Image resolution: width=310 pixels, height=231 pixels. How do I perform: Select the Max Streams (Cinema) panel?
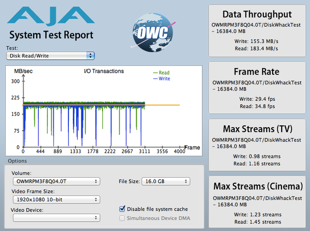coord(257,203)
